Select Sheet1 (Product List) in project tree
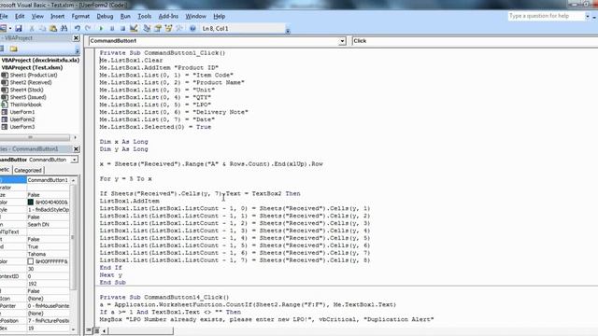The width and height of the screenshot is (598, 336). [x=34, y=75]
